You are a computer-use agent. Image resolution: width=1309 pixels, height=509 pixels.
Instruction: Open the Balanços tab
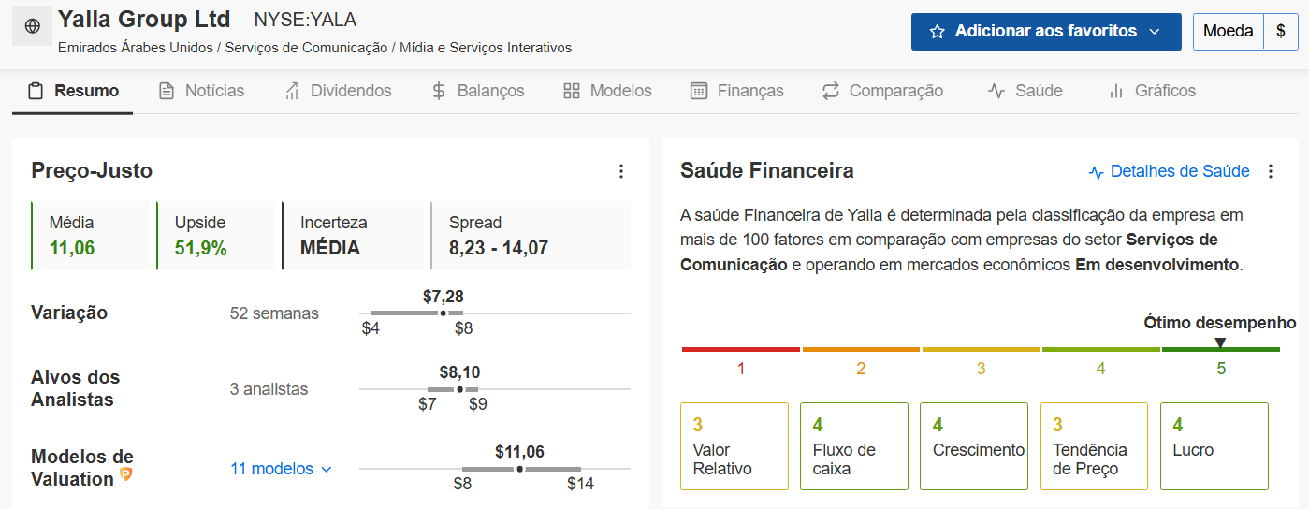pyautogui.click(x=477, y=91)
